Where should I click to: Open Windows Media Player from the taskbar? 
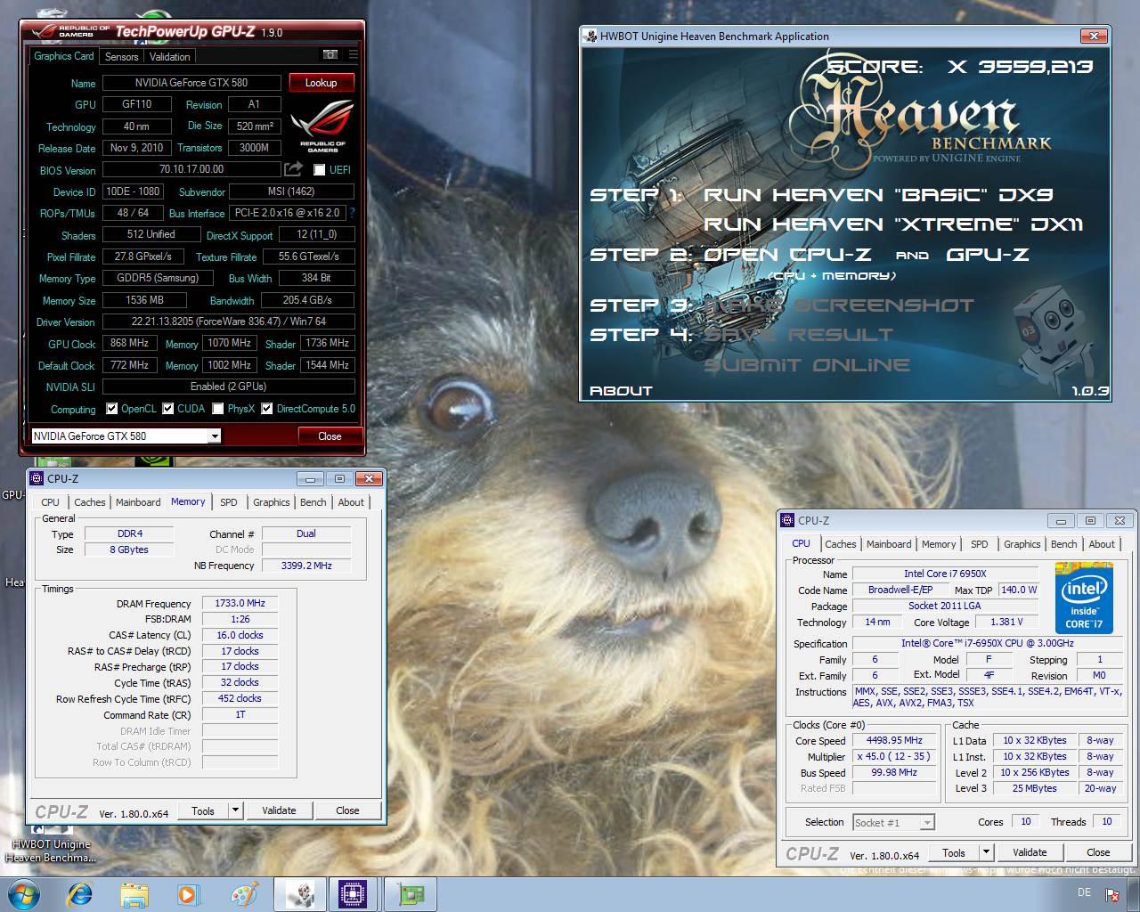point(188,893)
